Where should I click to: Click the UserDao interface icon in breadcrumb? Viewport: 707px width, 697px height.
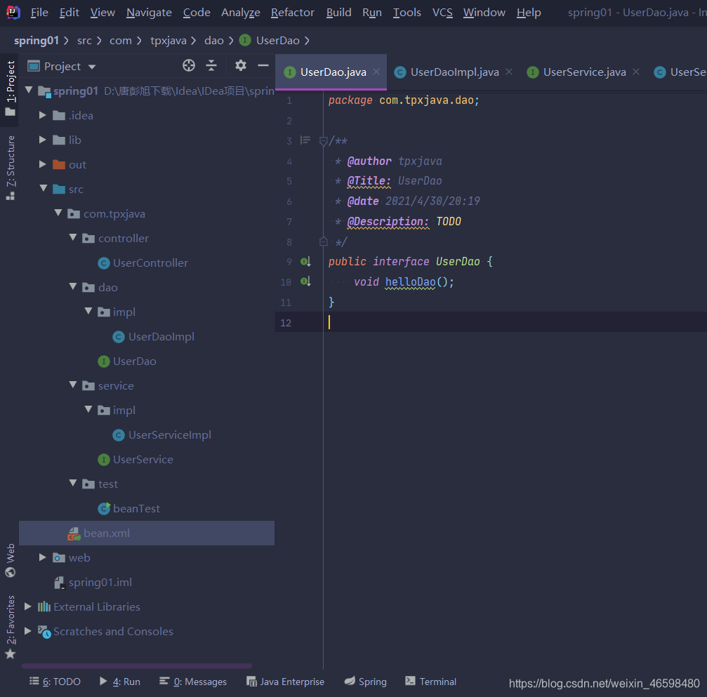point(245,41)
